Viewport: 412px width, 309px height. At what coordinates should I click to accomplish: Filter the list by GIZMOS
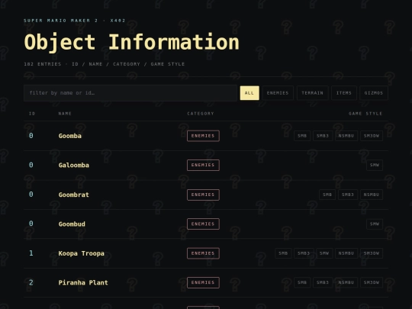[374, 93]
